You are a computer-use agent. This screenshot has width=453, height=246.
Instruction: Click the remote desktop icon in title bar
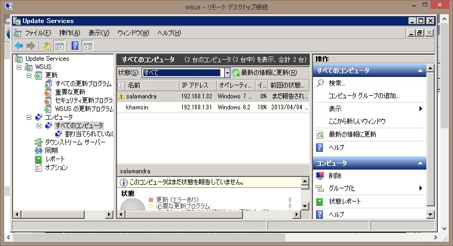[x=9, y=6]
